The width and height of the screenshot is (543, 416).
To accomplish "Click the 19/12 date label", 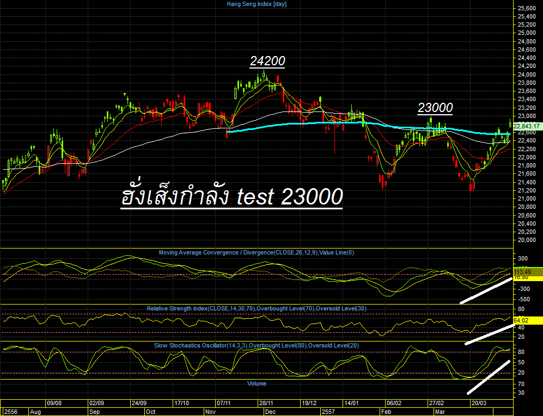I will pos(309,403).
